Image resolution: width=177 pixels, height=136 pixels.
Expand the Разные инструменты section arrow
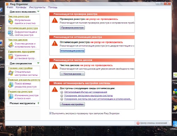pos(38,103)
